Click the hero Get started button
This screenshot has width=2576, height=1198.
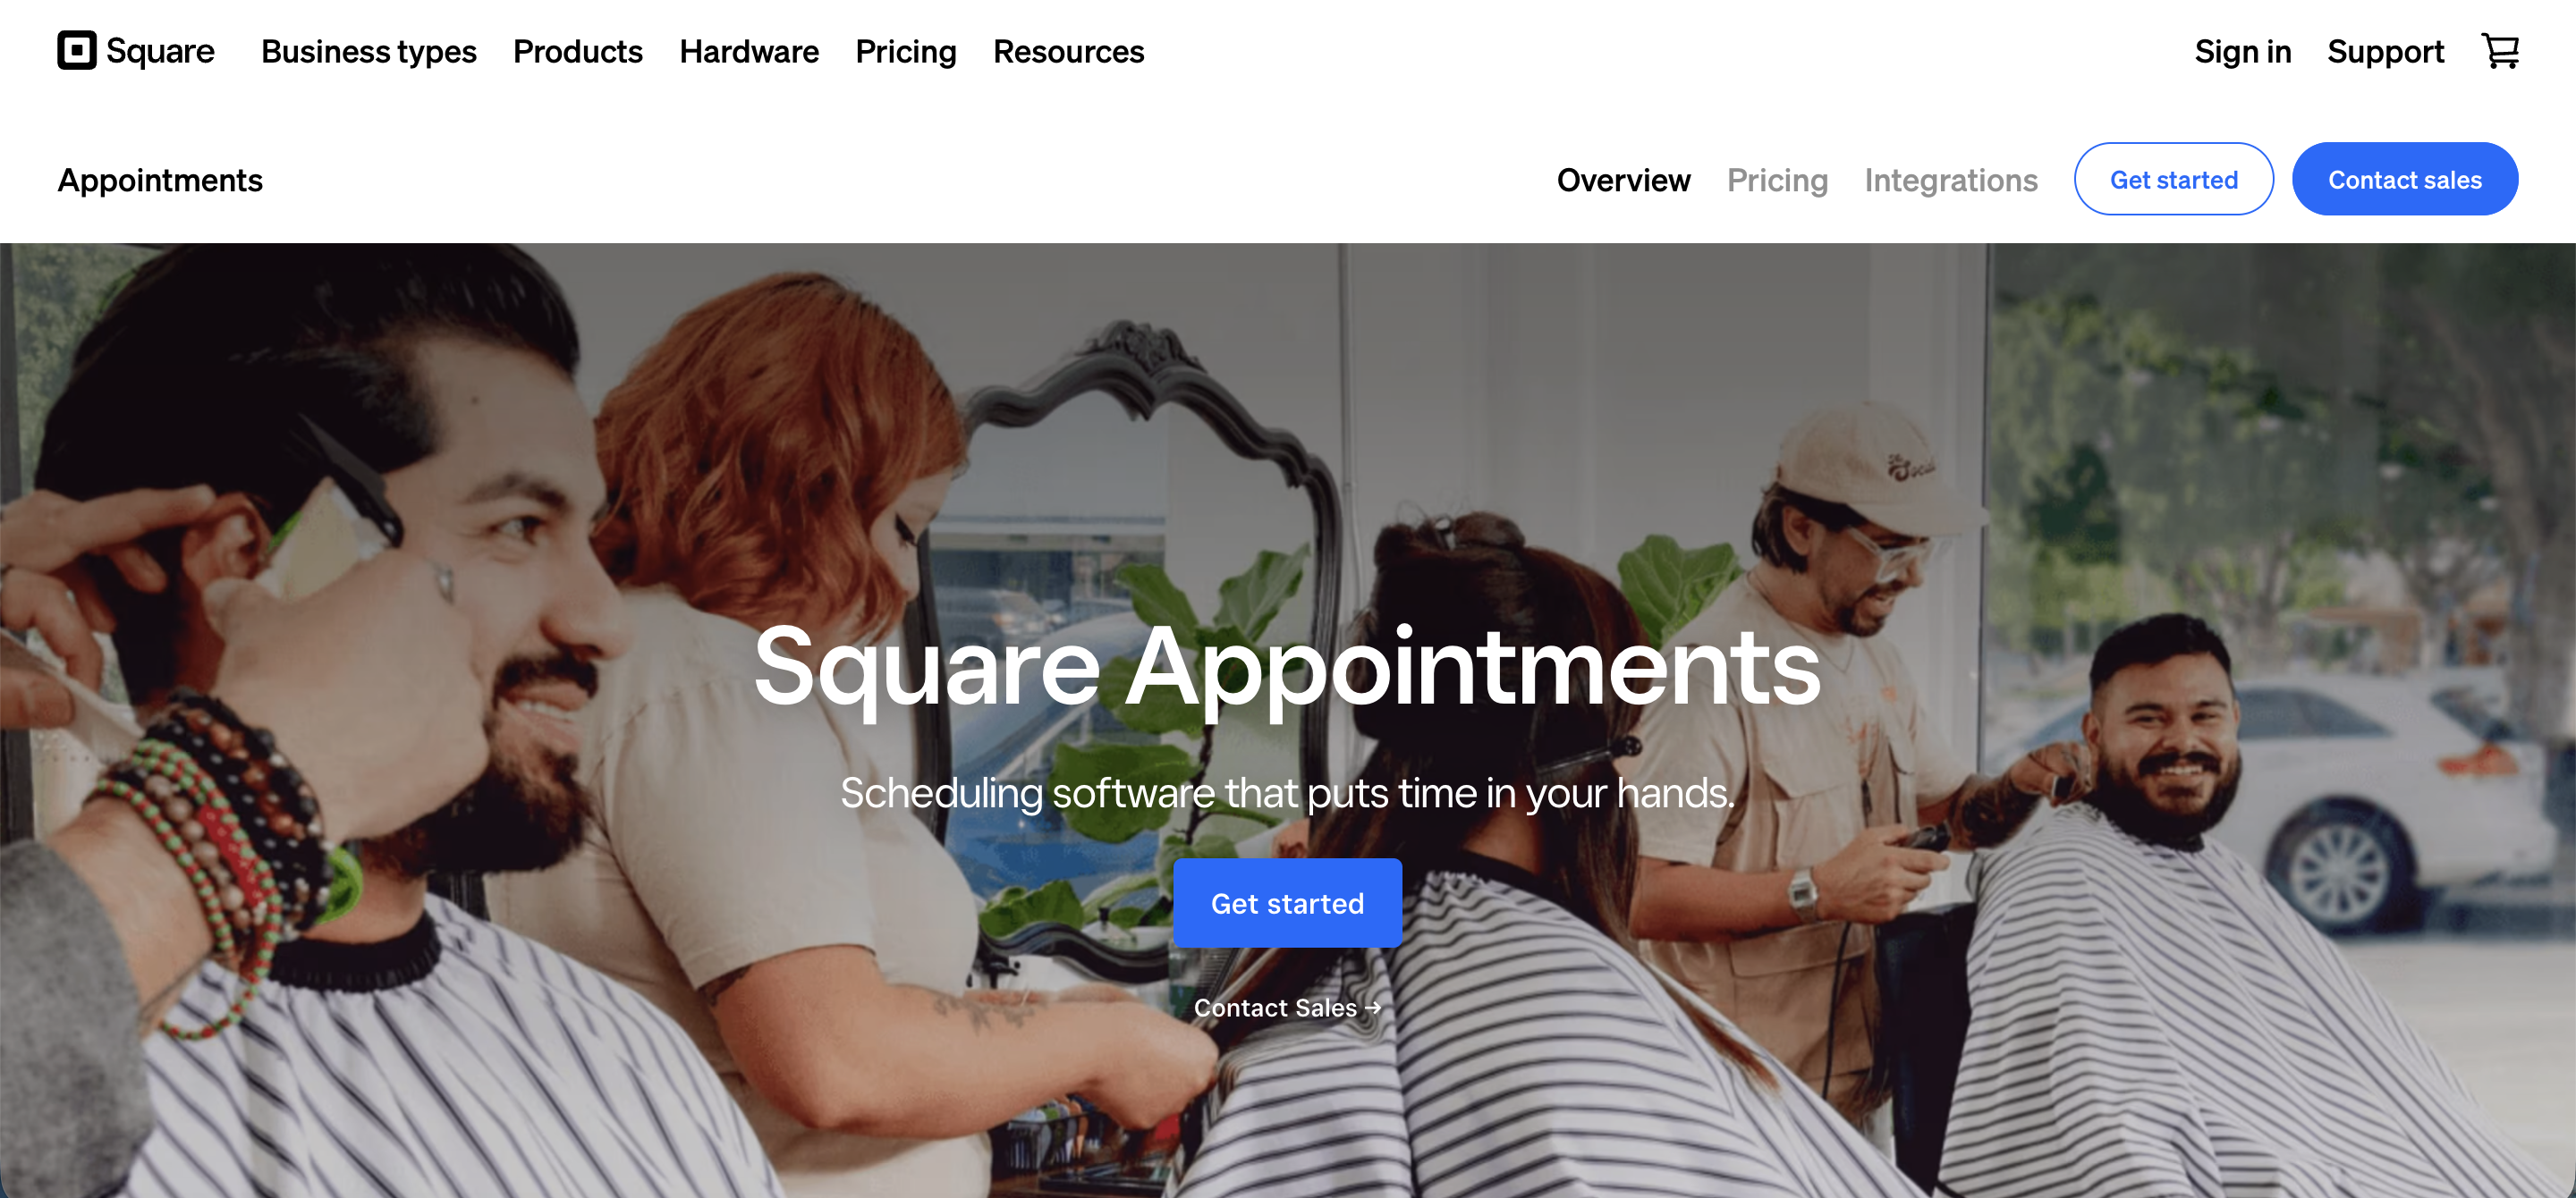[1287, 903]
